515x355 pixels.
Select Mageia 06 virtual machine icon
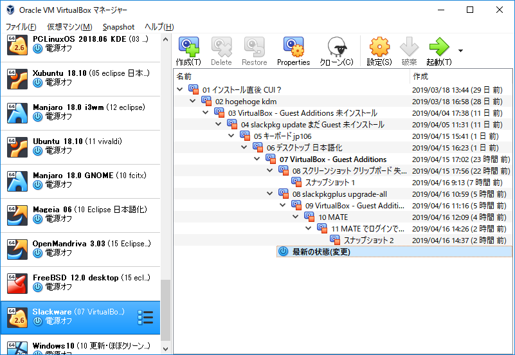coord(17,215)
